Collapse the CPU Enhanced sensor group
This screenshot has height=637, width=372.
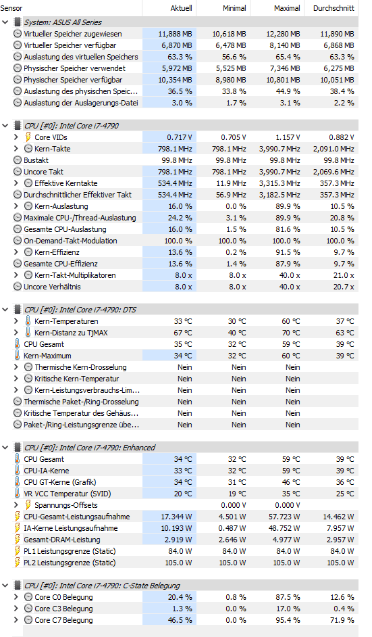click(5, 447)
